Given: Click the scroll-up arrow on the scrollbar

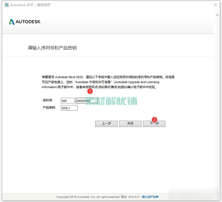Looking at the screenshot, I should click(x=217, y=15).
